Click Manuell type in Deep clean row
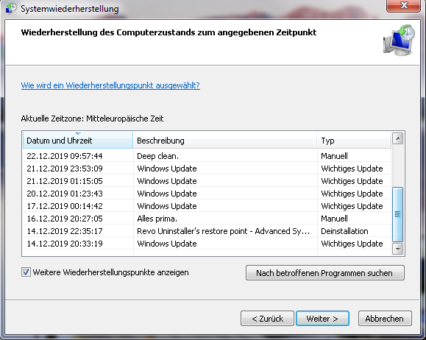The height and width of the screenshot is (340, 426). 334,156
